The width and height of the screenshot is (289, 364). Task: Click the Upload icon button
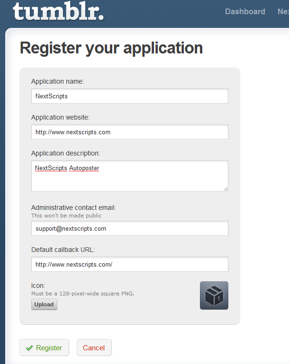44,304
